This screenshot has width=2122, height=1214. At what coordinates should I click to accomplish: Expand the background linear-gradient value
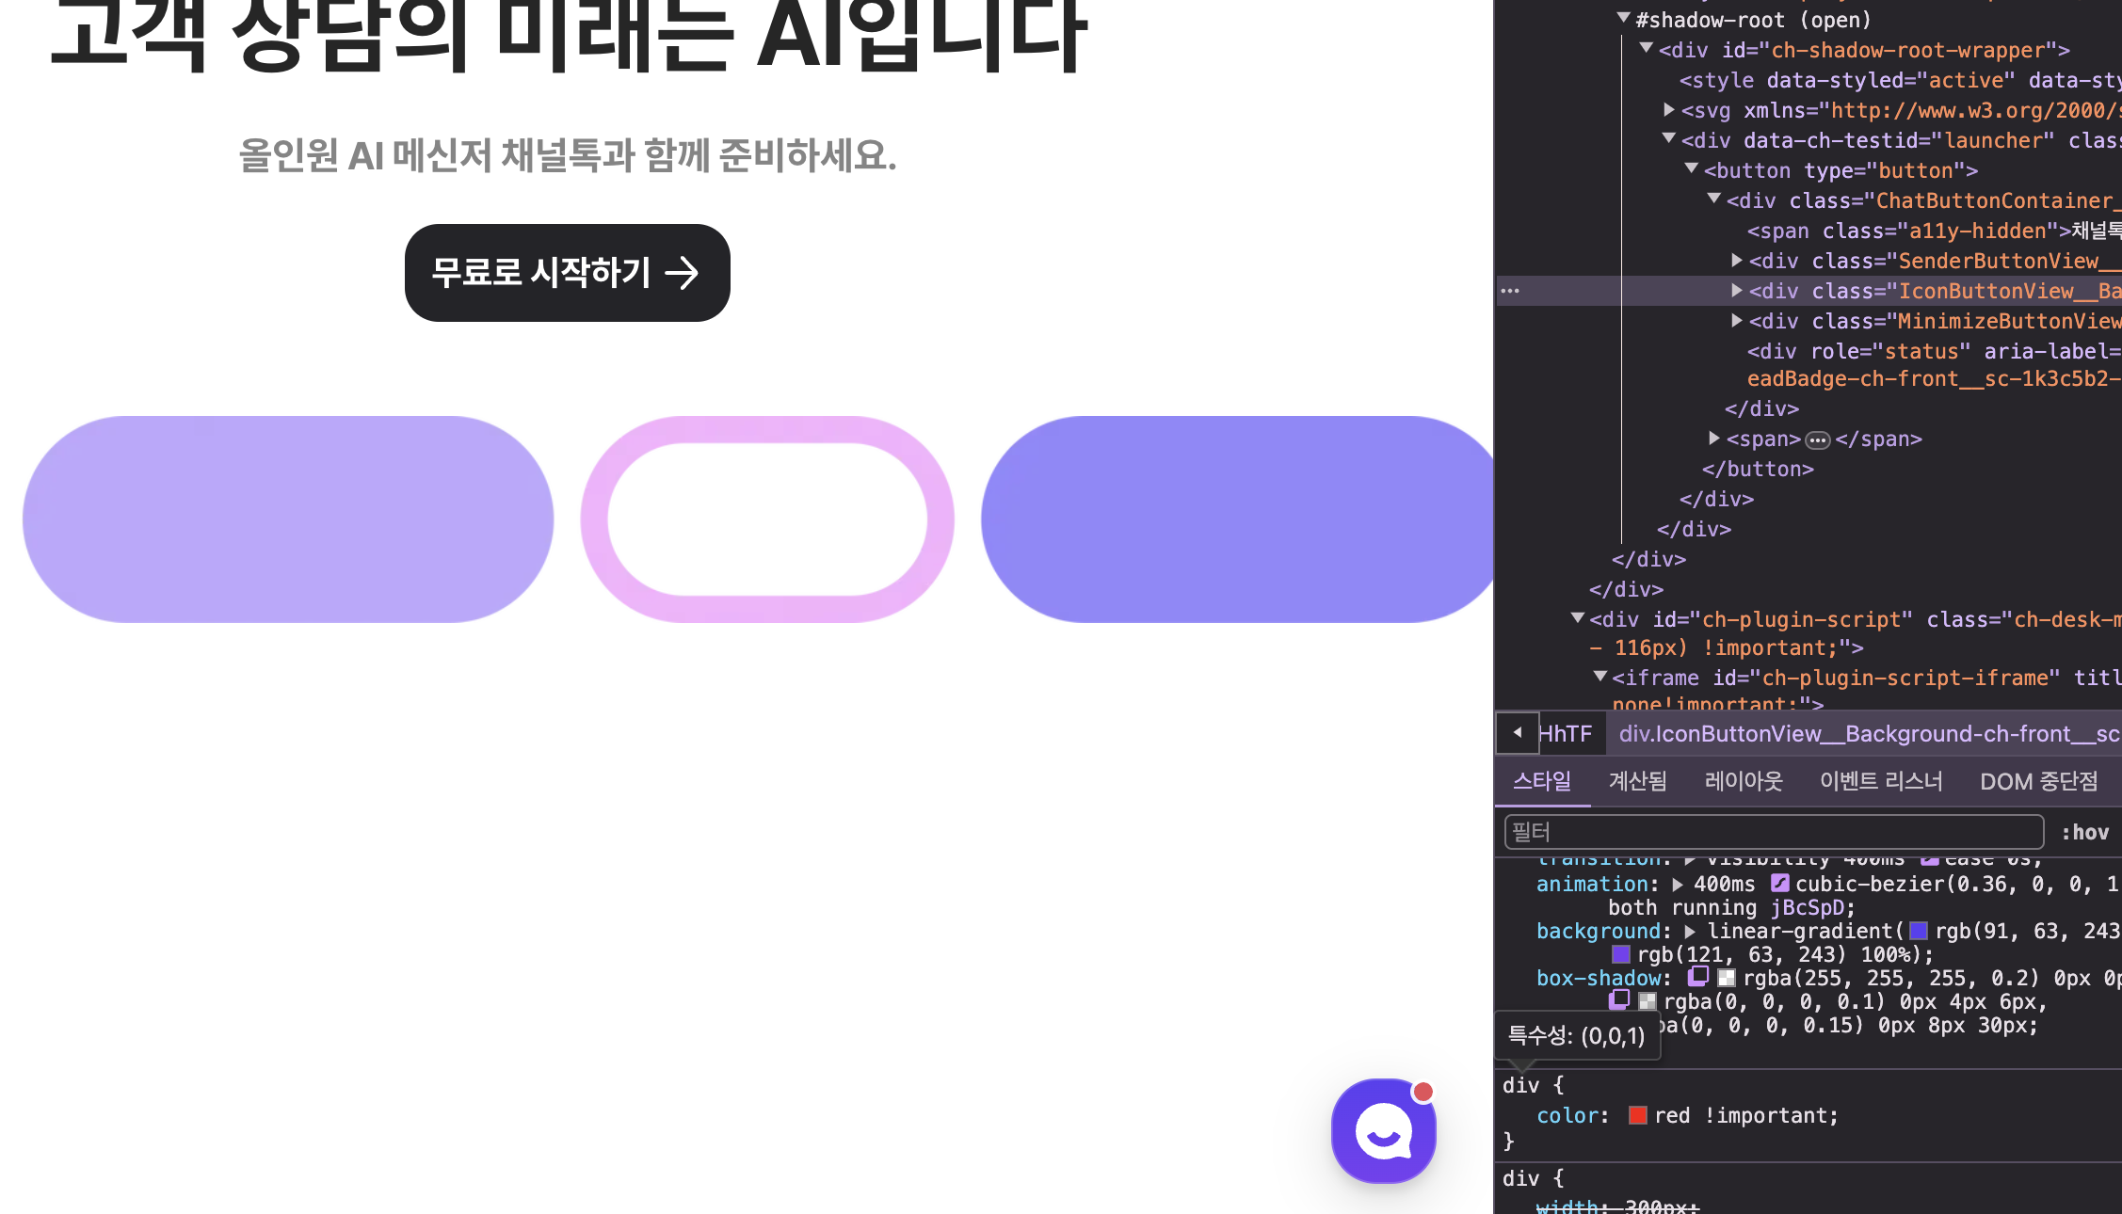tap(1691, 931)
